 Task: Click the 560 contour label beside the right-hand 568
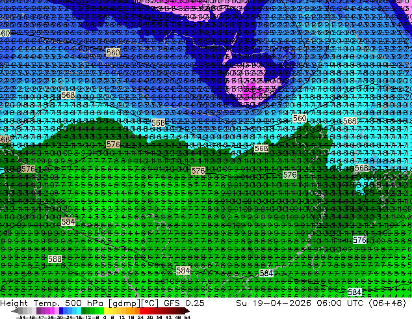coord(300,118)
